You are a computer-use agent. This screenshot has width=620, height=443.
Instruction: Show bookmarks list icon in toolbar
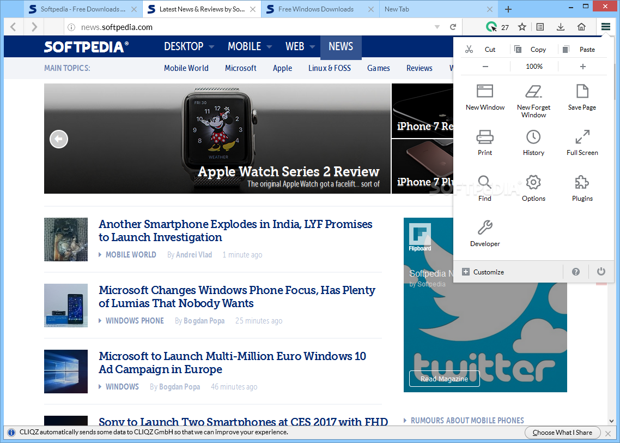[x=540, y=27]
